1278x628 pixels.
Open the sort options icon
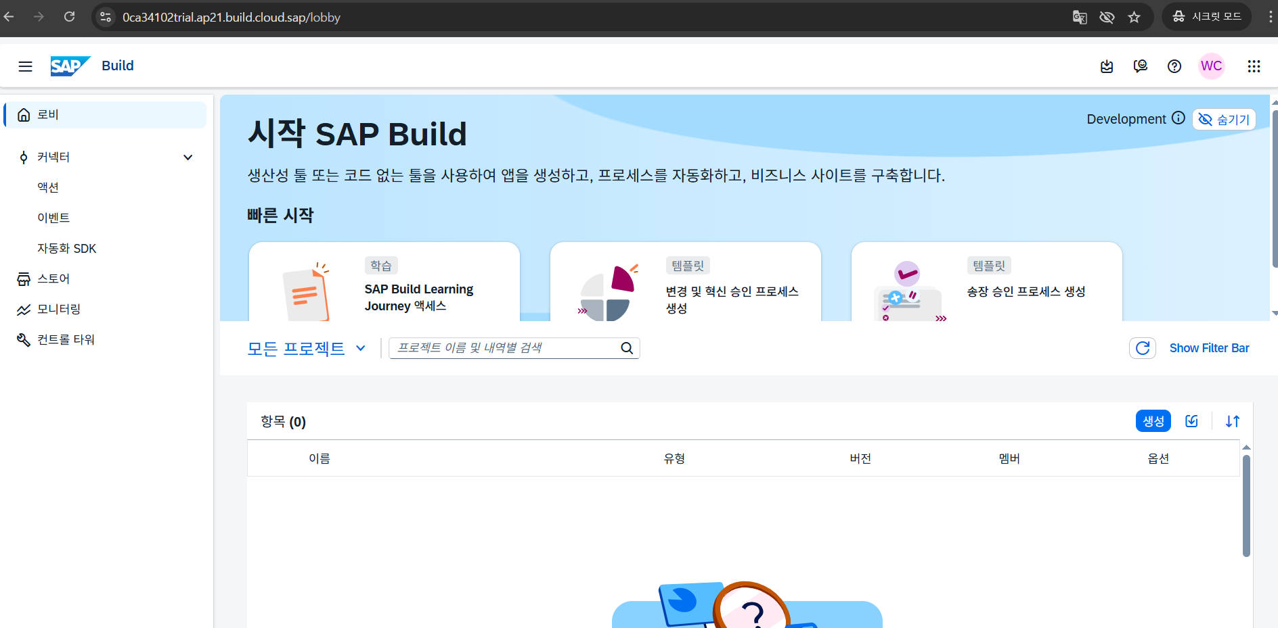coord(1233,421)
